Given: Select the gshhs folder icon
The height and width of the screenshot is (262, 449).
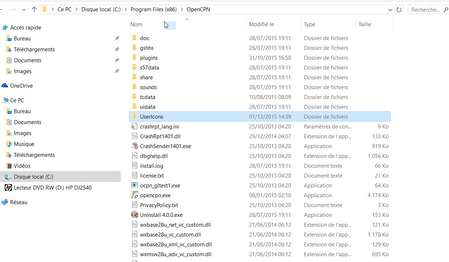Looking at the screenshot, I should pyautogui.click(x=134, y=48).
